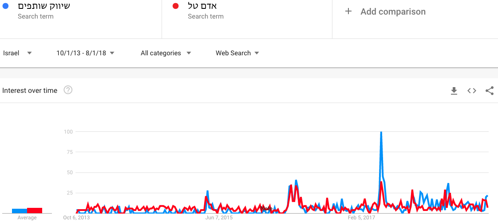This screenshot has height=222, width=498.
Task: Click the Feb 5, 2017 axis label
Action: pos(362,218)
